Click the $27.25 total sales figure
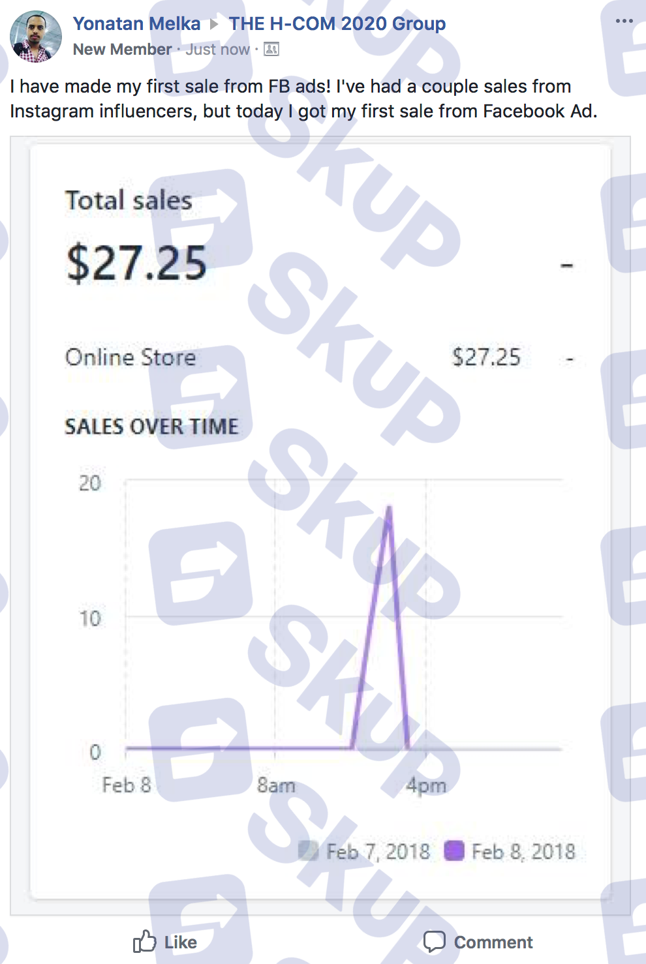 136,263
